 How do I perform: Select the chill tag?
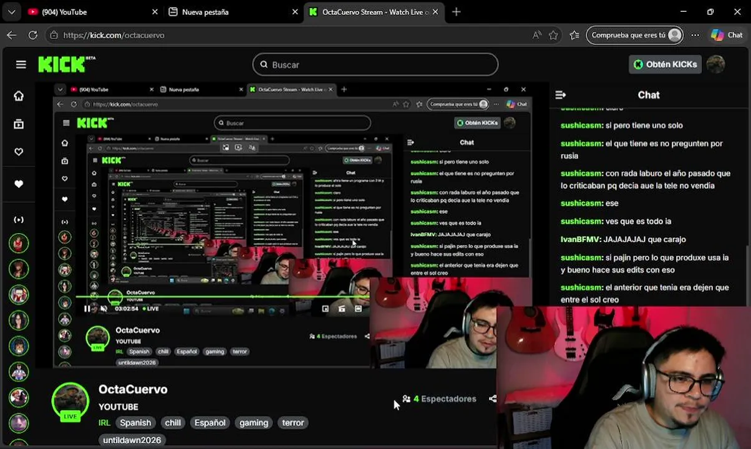tap(173, 423)
